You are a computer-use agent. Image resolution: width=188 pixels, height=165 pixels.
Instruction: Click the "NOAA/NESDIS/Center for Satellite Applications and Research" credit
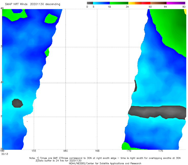(105, 163)
